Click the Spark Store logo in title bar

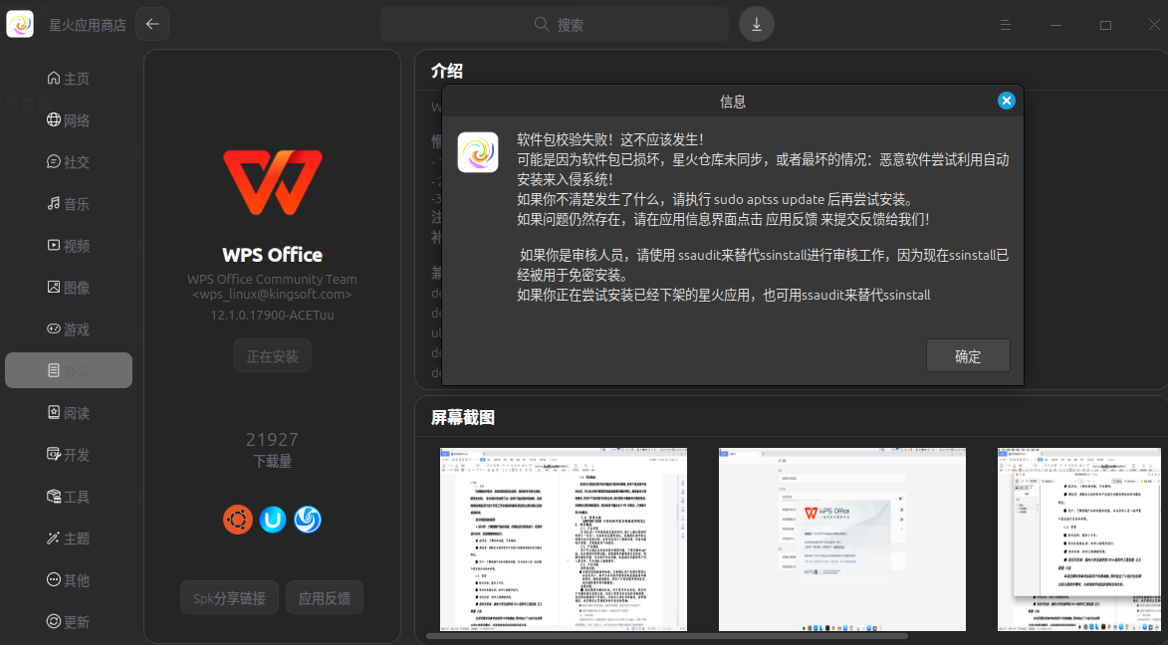pos(20,25)
